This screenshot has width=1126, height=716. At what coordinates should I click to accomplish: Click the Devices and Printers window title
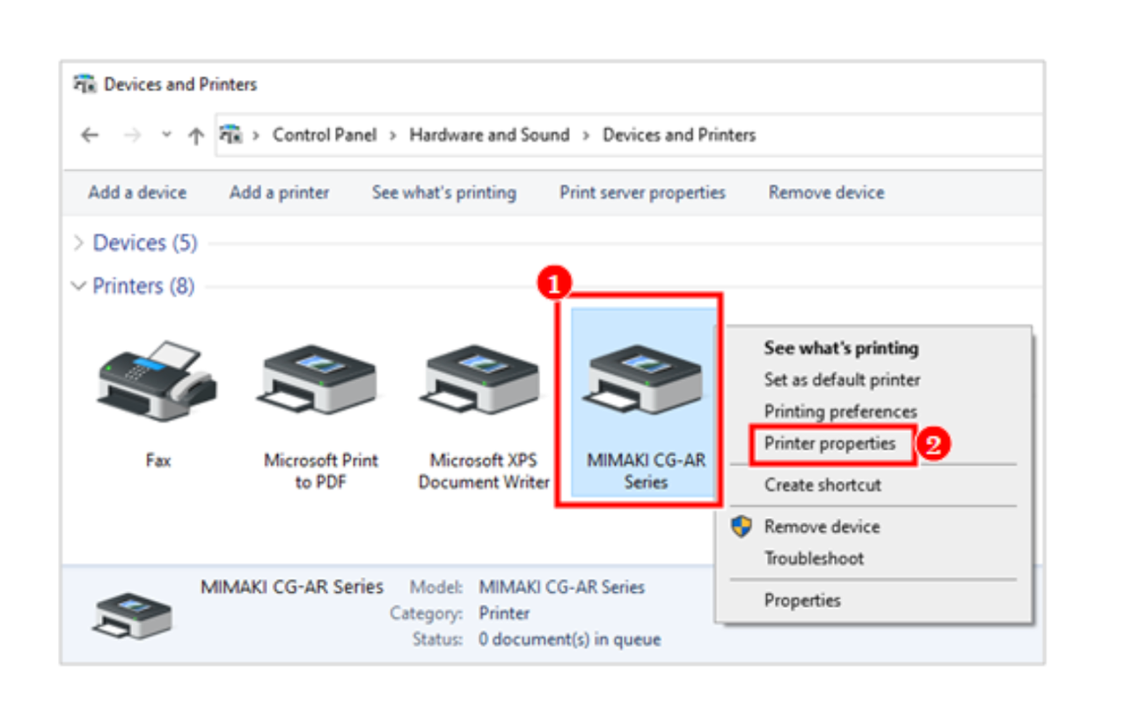pos(180,84)
